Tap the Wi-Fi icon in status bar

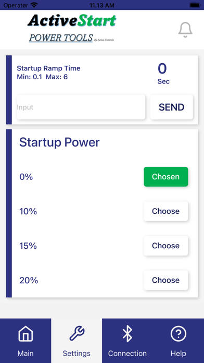point(34,5)
